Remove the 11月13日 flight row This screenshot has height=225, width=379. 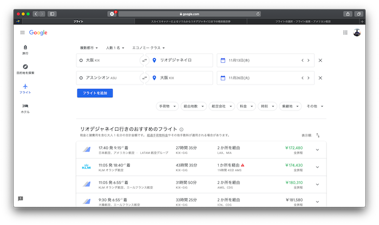pyautogui.click(x=321, y=60)
